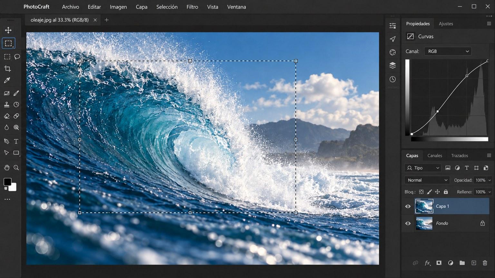Toggle lock image pixels brush icon

click(x=429, y=192)
